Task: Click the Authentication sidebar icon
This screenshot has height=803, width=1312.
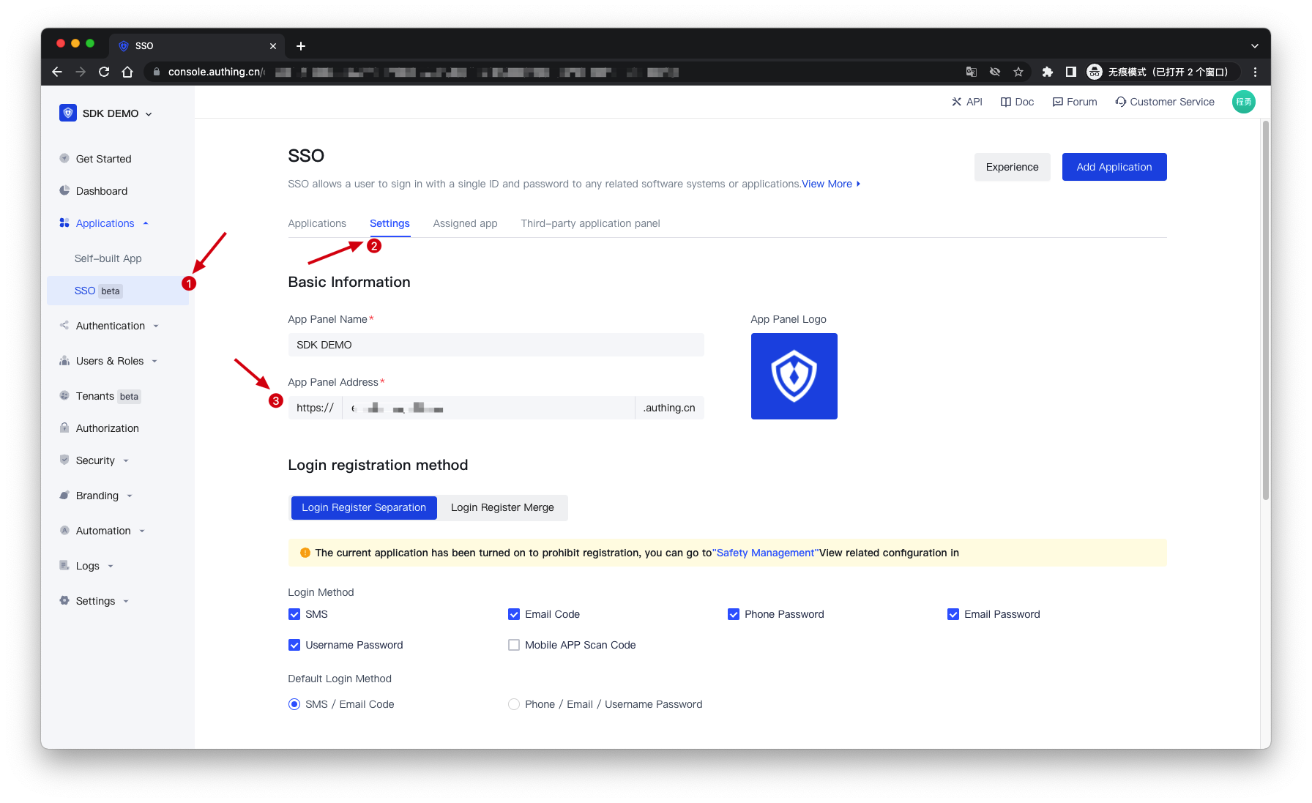Action: pos(64,325)
